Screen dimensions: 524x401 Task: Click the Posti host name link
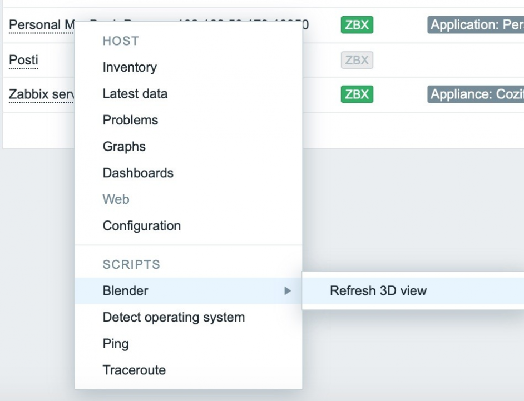click(x=23, y=60)
